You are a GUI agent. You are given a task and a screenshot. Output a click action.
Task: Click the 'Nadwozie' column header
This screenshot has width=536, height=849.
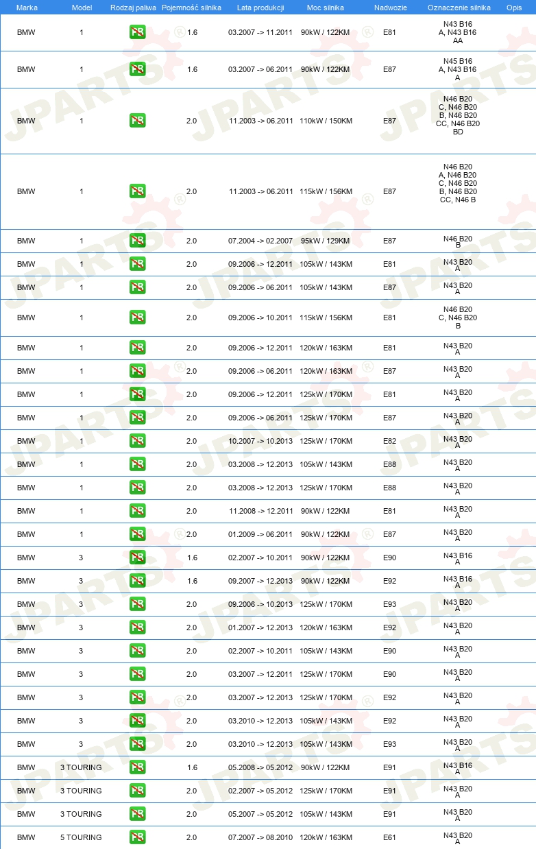point(390,7)
